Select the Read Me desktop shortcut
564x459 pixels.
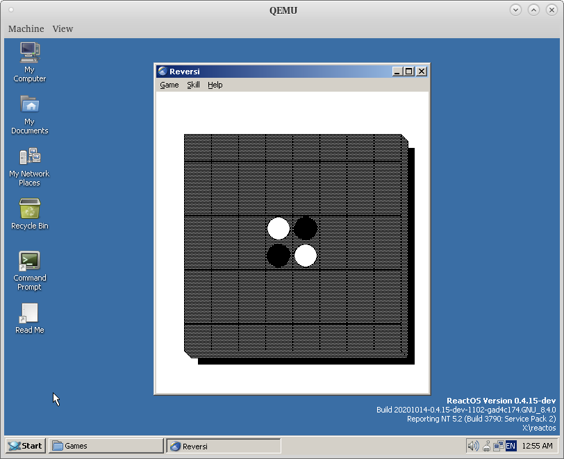click(29, 313)
